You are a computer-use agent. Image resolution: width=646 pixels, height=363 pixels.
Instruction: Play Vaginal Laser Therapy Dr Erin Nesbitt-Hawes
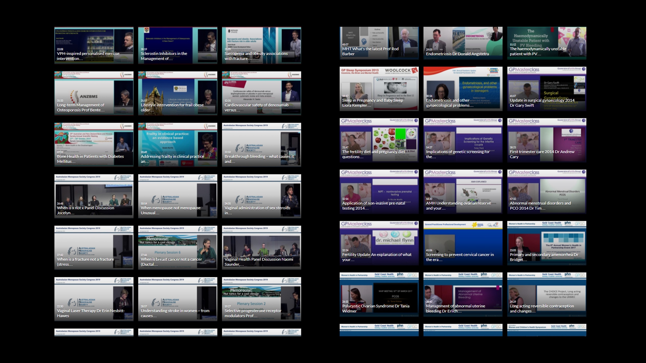coord(94,299)
